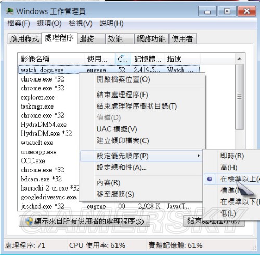The height and width of the screenshot is (255, 260).
Task: Click the shield icon on the show-all-users button
Action: coord(29,221)
